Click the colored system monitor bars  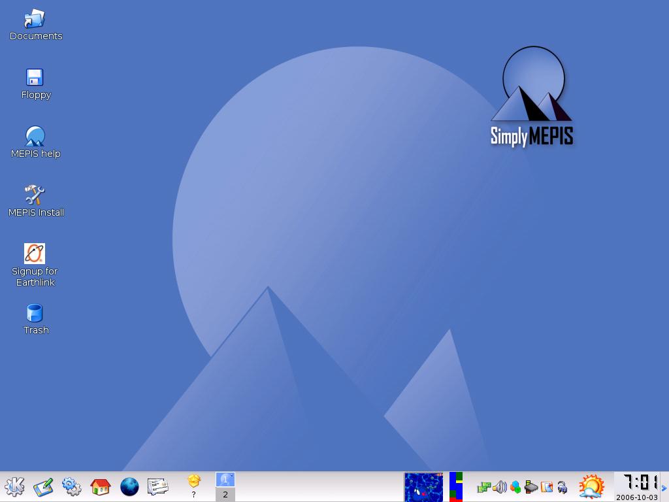(456, 488)
